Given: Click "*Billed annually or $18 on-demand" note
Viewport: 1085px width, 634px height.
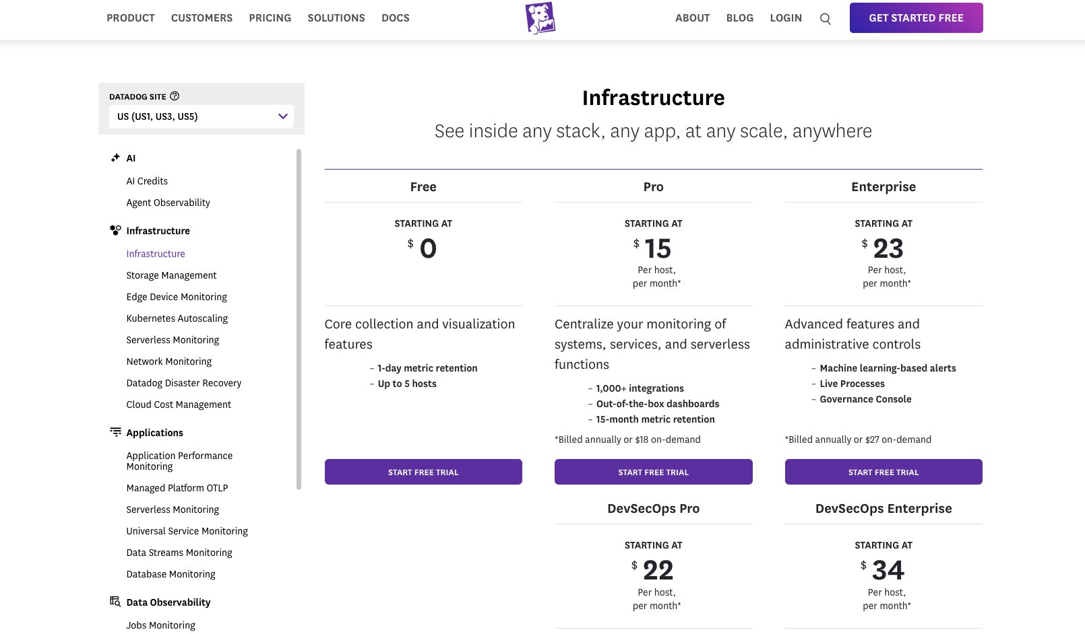Looking at the screenshot, I should (x=627, y=439).
